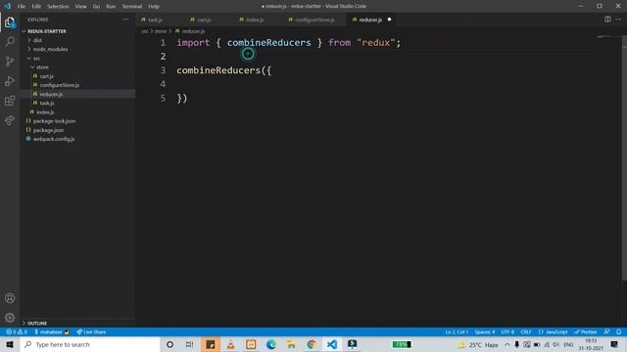This screenshot has width=627, height=352.
Task: Open the Search view in activity bar
Action: pos(10,41)
